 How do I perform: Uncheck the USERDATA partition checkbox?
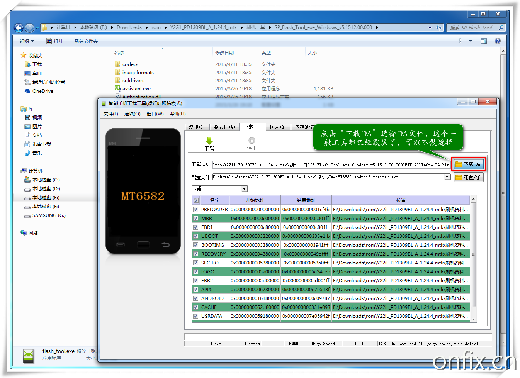point(196,316)
